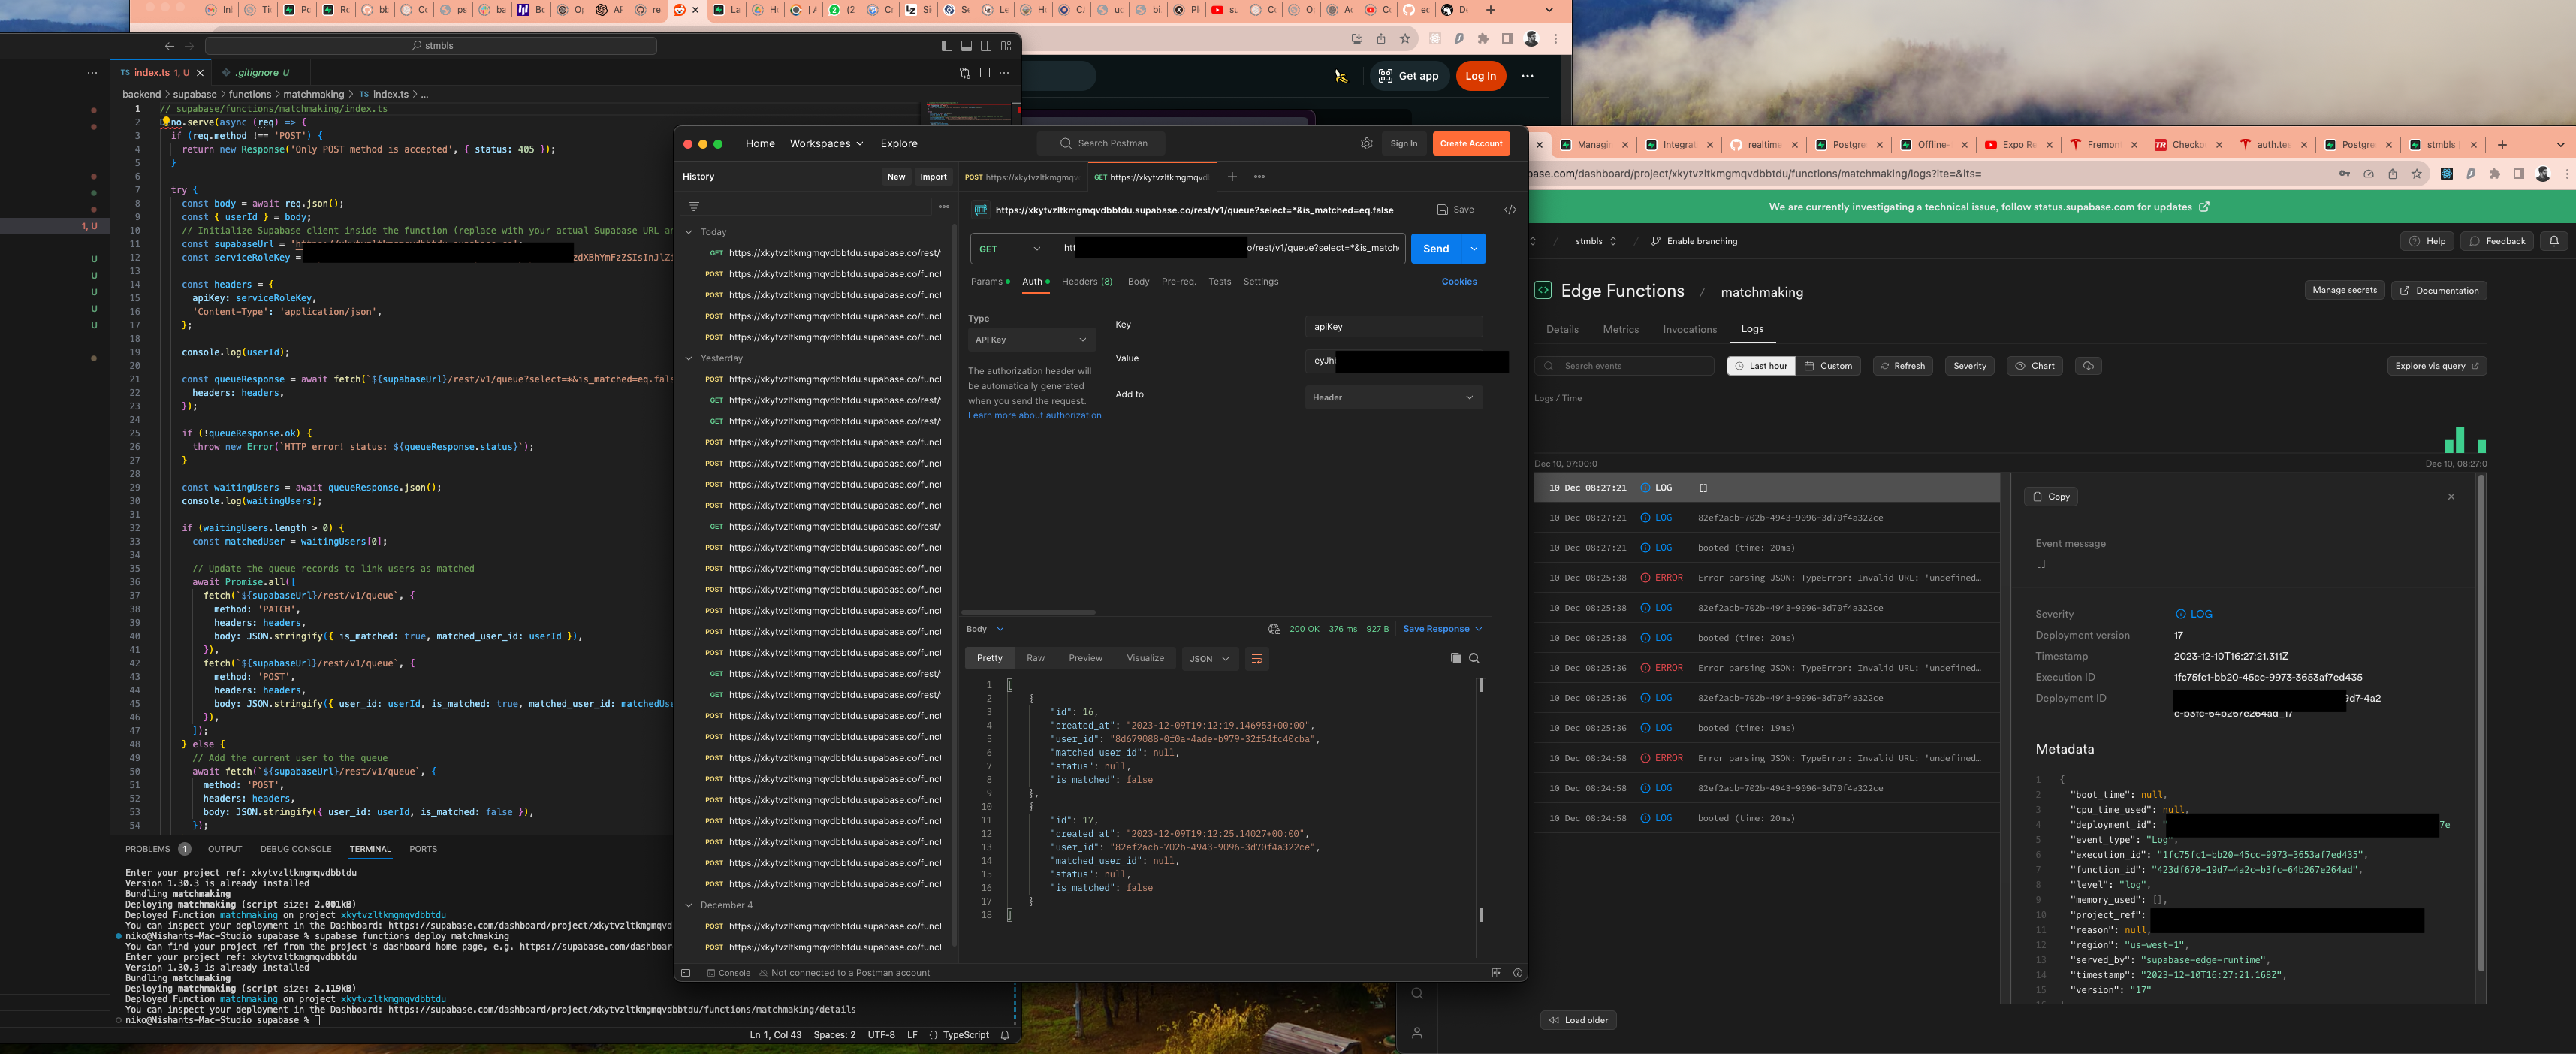This screenshot has height=1054, width=2576.
Task: Open a new Postman request tab
Action: coord(1232,177)
